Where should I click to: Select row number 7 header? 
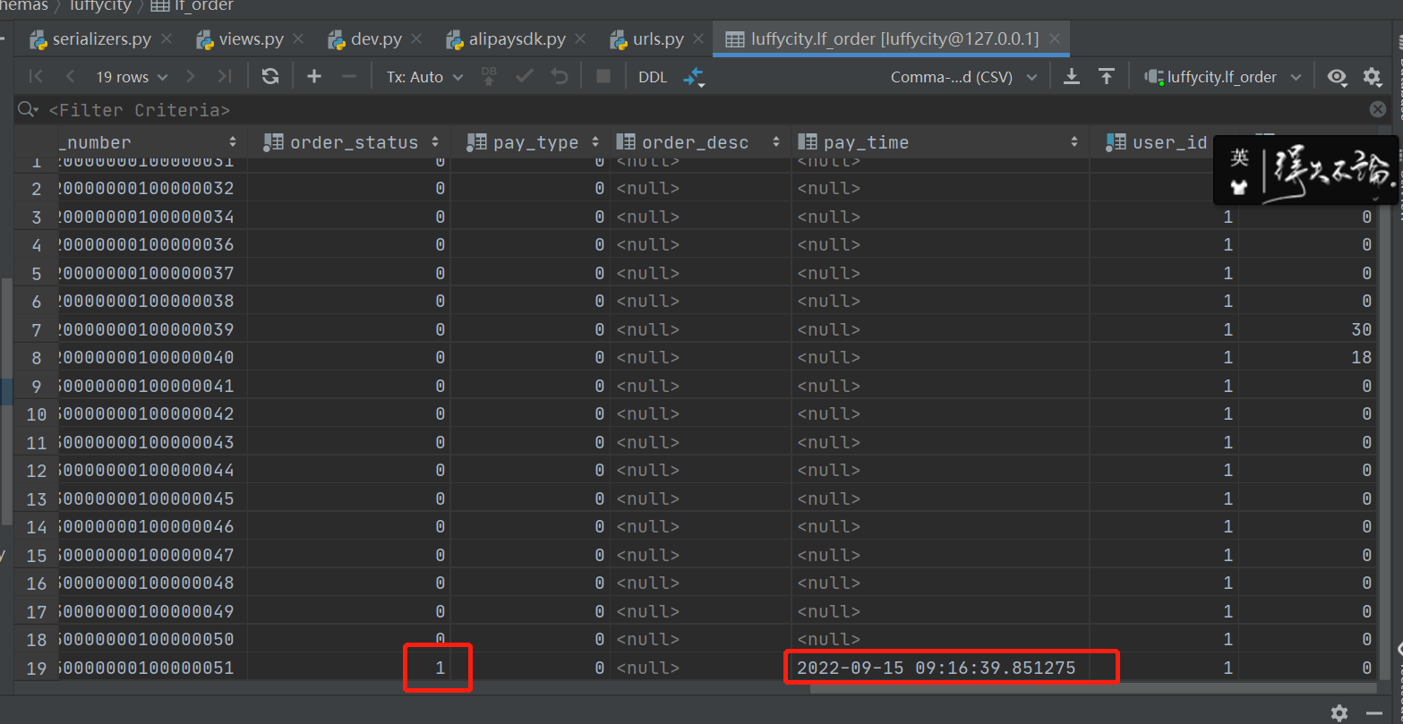(36, 329)
